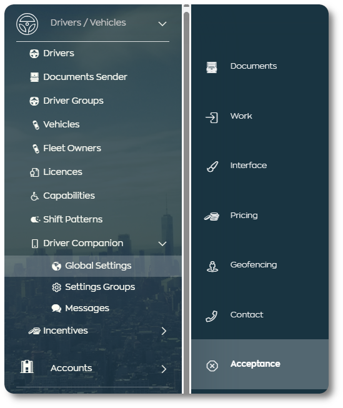343x408 pixels.
Task: Click the Documents drawer icon
Action: 212,67
